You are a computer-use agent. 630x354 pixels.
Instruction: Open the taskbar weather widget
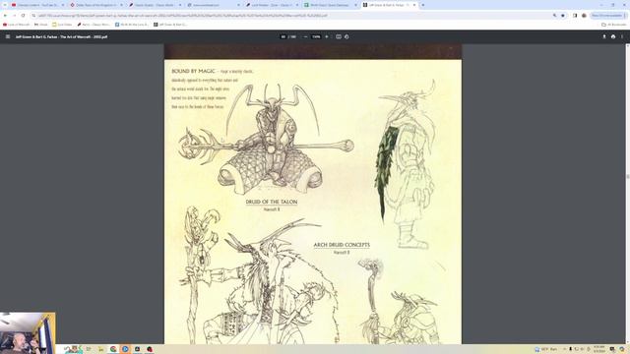546,349
